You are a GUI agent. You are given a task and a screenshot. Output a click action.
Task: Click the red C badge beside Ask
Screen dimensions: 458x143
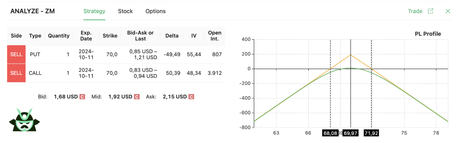[x=191, y=97]
